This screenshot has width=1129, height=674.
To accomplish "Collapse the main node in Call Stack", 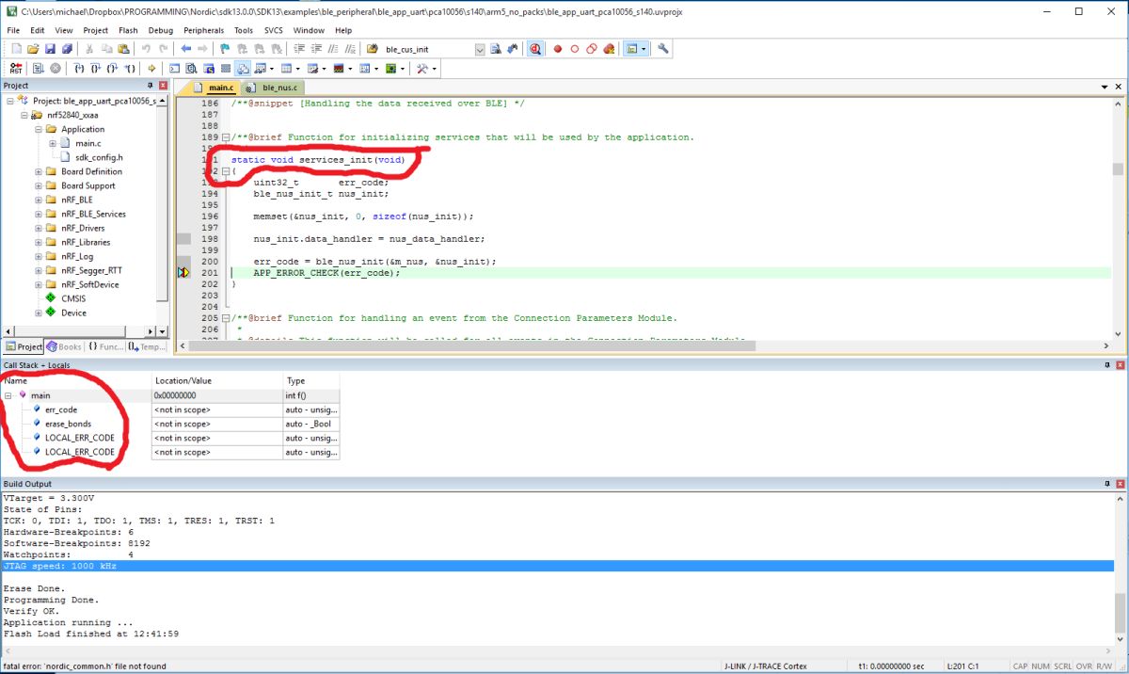I will [8, 395].
